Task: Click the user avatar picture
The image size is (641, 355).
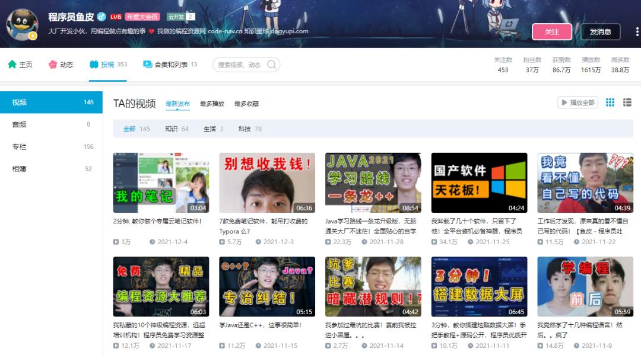Action: 22,24
